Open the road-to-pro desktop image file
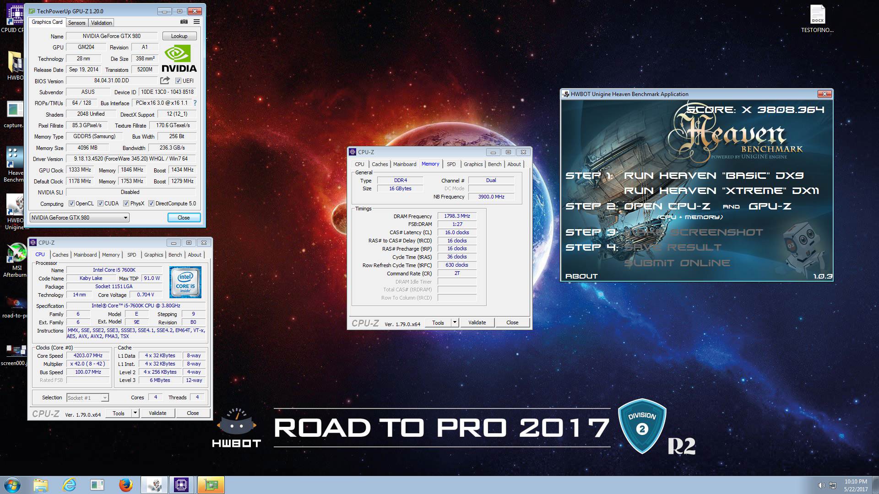This screenshot has height=494, width=879. point(15,307)
